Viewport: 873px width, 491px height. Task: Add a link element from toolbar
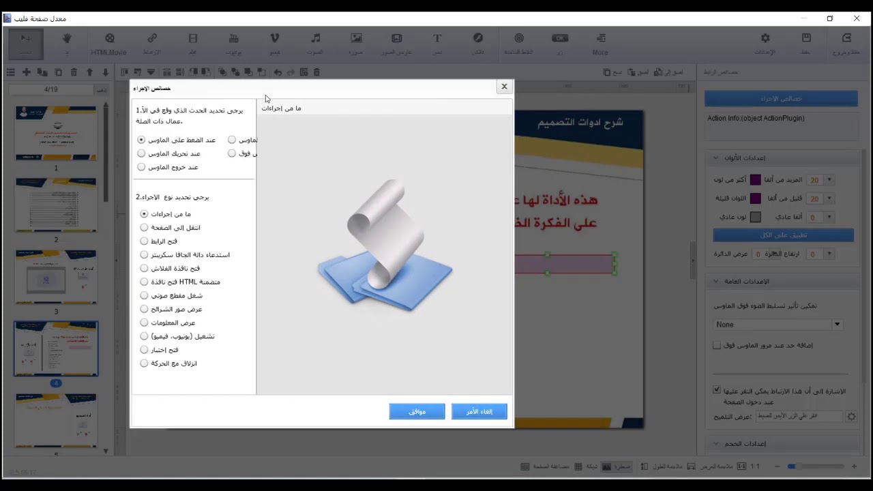(152, 43)
